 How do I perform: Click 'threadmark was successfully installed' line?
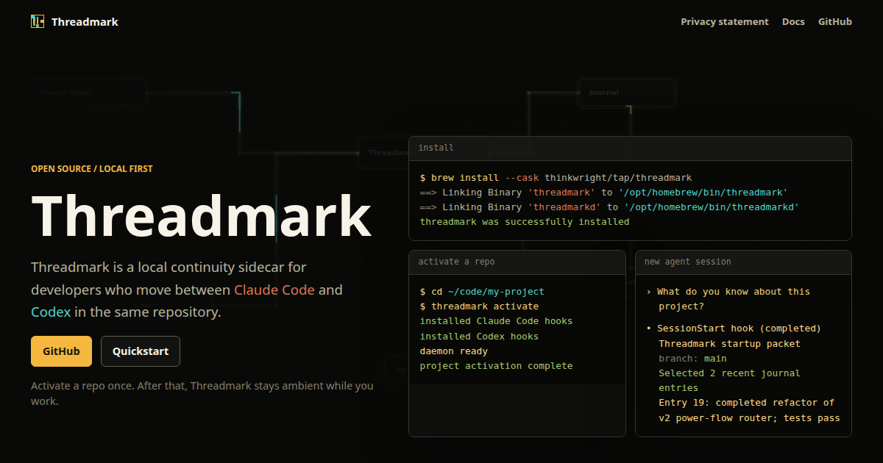tap(525, 222)
